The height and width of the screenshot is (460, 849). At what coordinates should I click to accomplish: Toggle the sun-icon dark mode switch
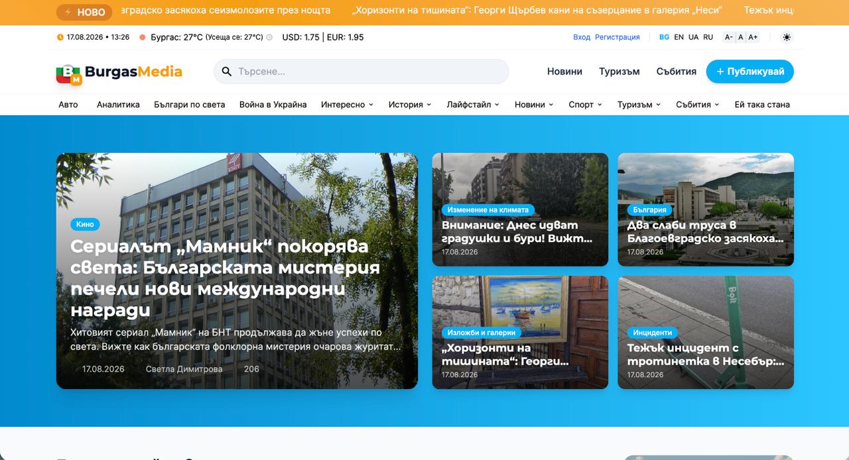787,37
